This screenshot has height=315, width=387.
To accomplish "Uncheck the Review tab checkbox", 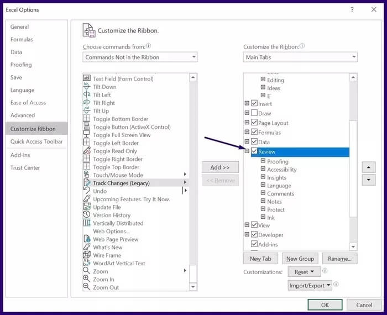I will click(x=254, y=151).
